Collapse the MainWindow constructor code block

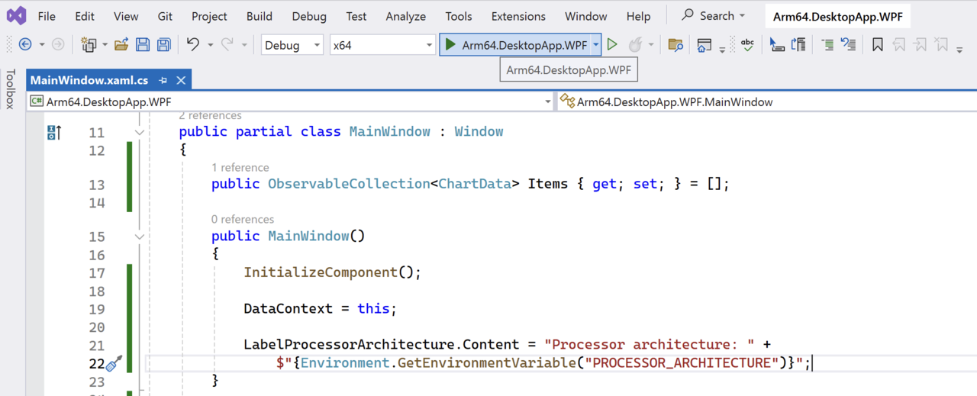pos(140,237)
